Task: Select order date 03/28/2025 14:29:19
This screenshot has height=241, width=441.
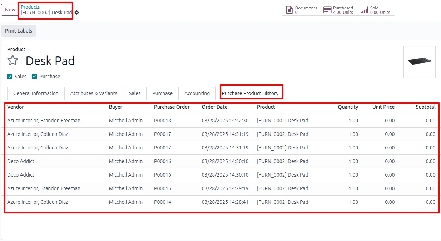Action: [x=225, y=188]
